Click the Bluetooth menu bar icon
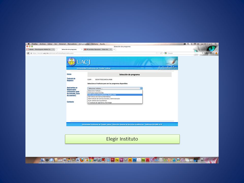This screenshot has height=183, width=244. tap(192, 44)
